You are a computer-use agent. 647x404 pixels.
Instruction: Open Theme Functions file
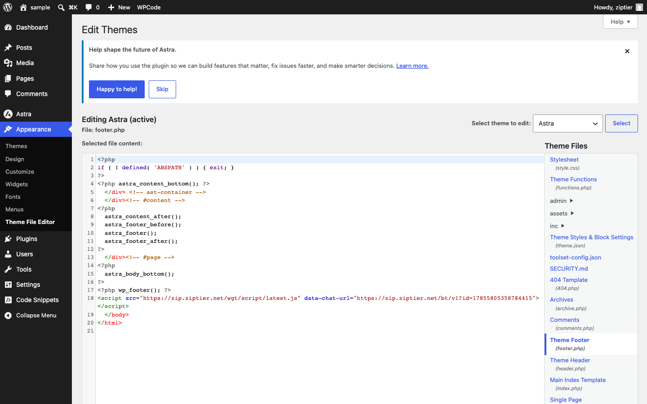(x=573, y=180)
